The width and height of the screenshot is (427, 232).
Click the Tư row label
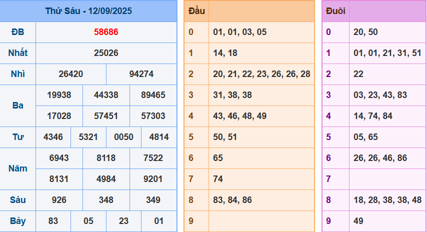point(17,136)
